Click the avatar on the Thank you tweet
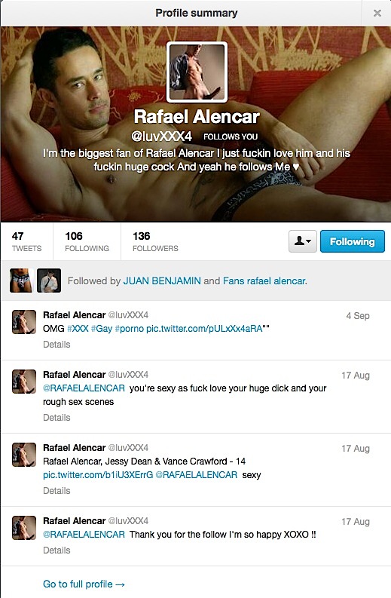This screenshot has width=391, height=598. point(24,528)
